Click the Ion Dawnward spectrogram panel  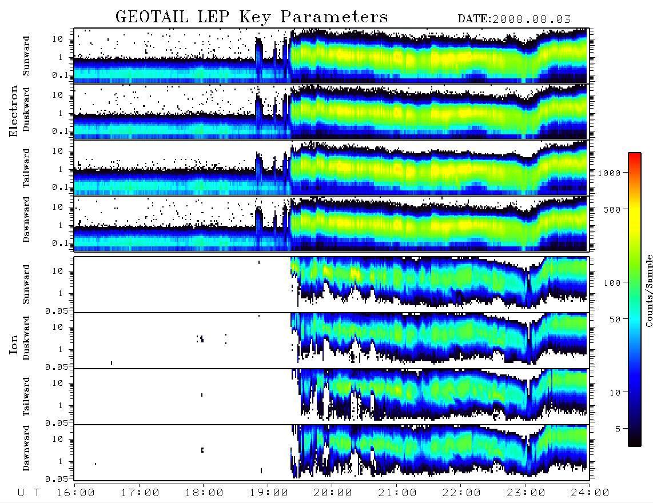click(x=332, y=453)
